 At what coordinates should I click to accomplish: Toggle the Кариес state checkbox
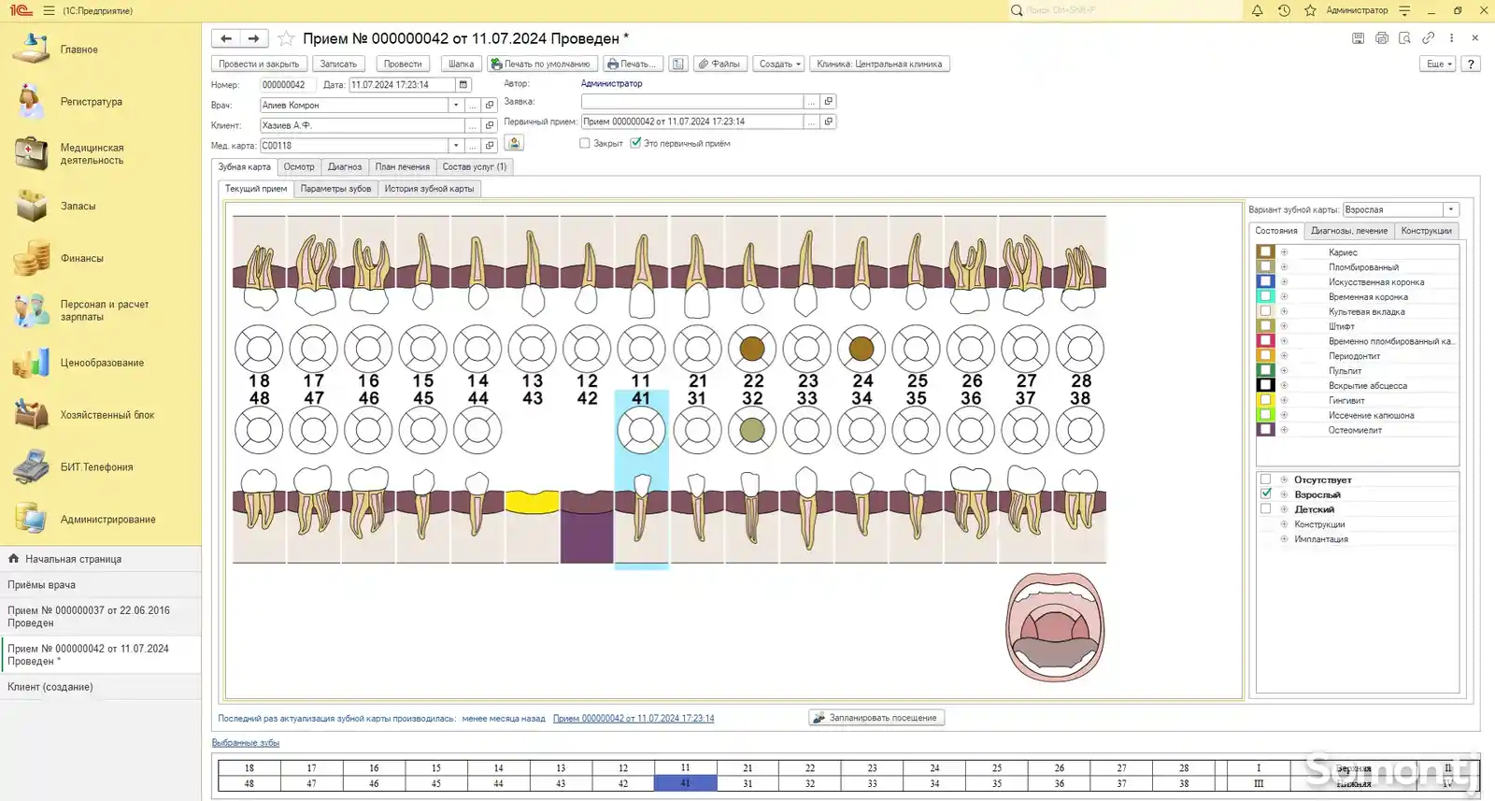pyautogui.click(x=1266, y=251)
